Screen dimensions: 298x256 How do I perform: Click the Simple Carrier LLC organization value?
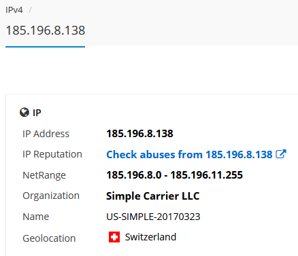click(x=152, y=196)
